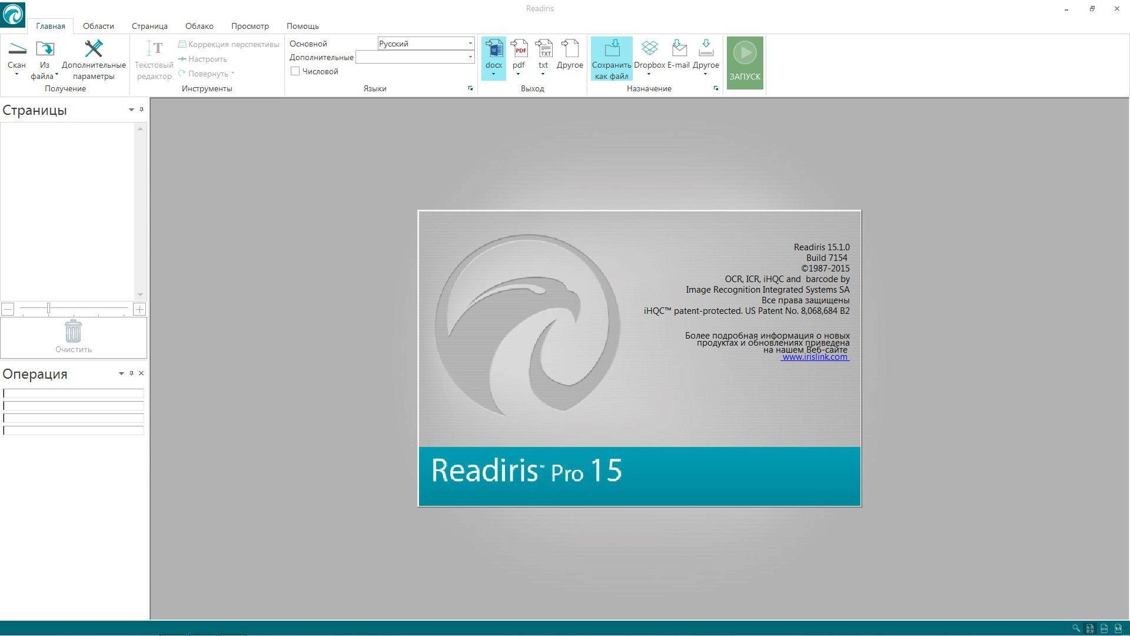
Task: Click the thumbnail size slider handle
Action: 48,309
